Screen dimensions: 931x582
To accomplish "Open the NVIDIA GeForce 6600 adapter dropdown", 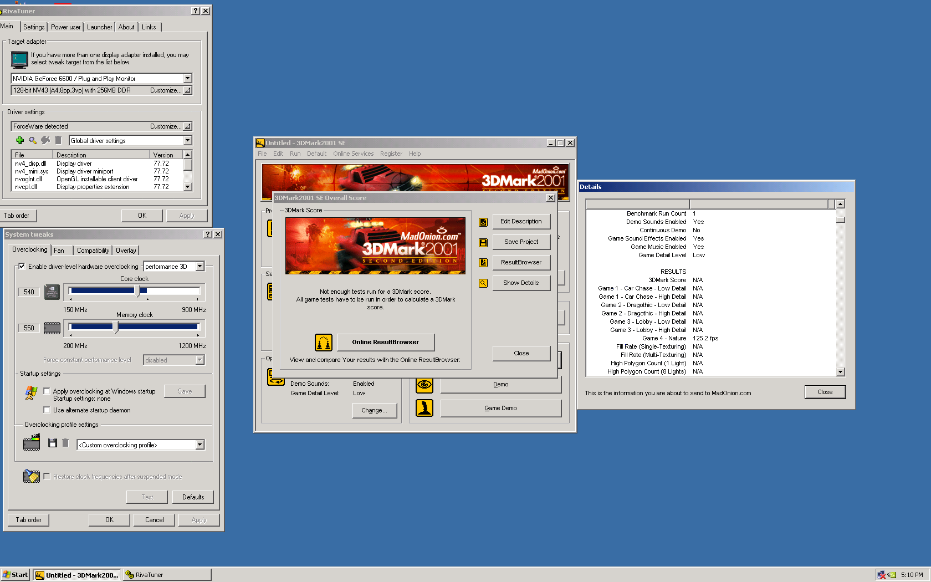I will pos(187,79).
